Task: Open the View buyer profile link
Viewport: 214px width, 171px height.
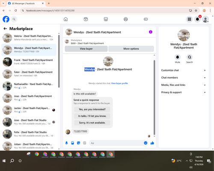Action: click(119, 83)
